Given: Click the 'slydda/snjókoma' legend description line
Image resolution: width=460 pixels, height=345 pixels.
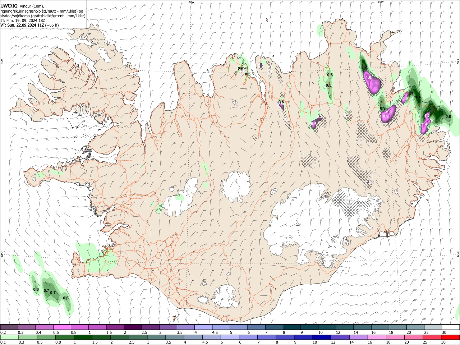Looking at the screenshot, I should 43,16.
